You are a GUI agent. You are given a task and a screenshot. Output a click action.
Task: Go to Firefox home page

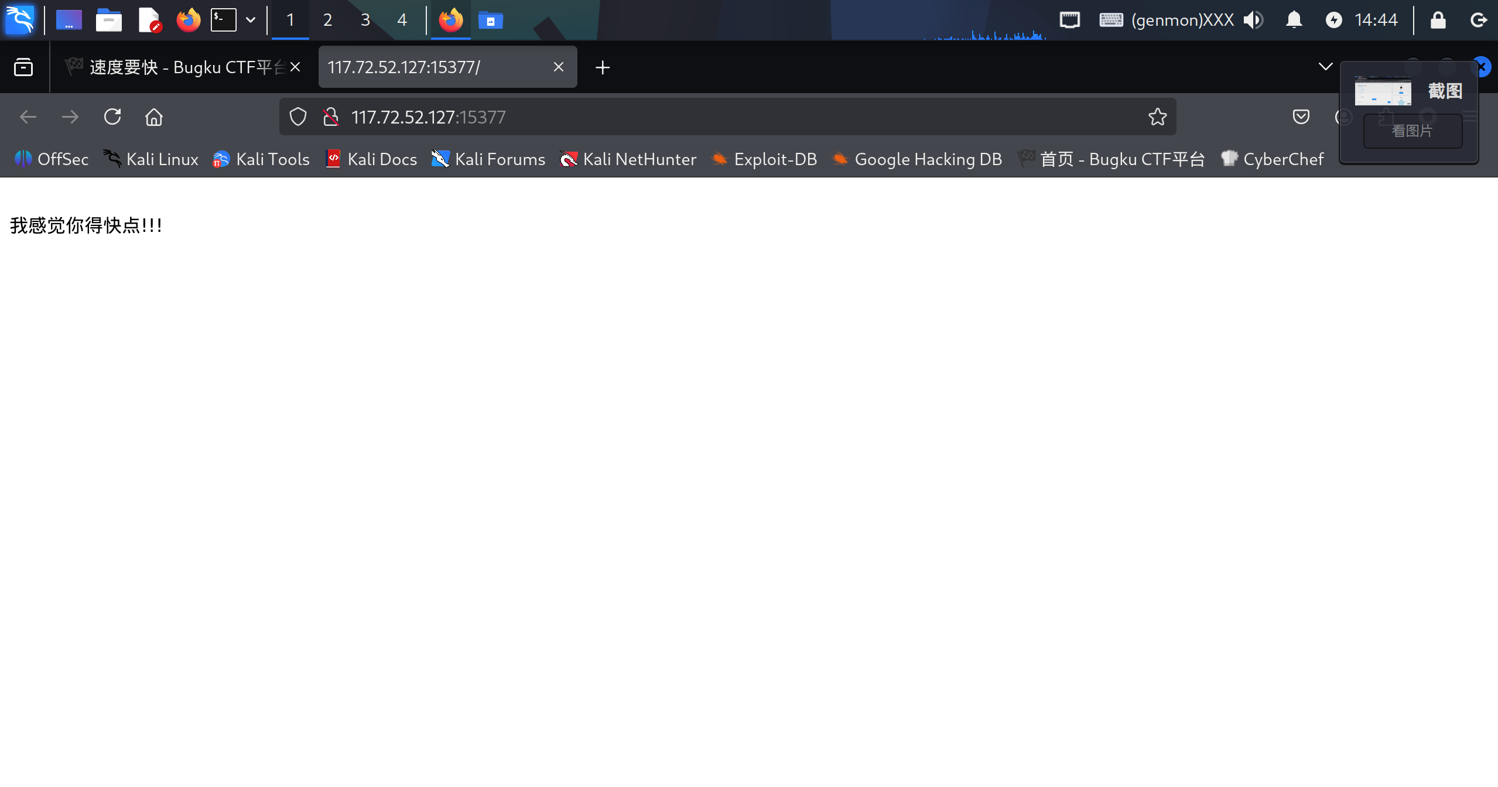pyautogui.click(x=154, y=117)
